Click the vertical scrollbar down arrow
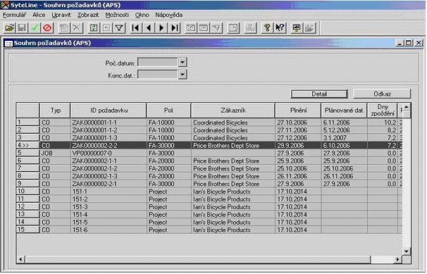The width and height of the screenshot is (427, 274). (407, 251)
